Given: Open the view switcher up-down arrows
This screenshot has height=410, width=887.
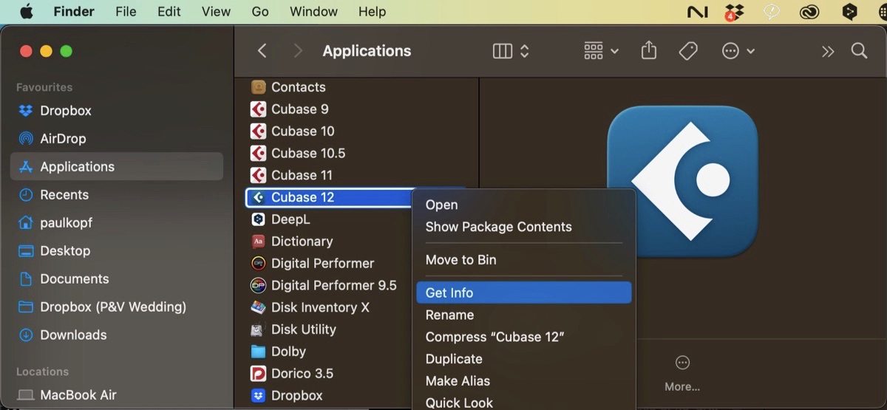Looking at the screenshot, I should (x=525, y=51).
